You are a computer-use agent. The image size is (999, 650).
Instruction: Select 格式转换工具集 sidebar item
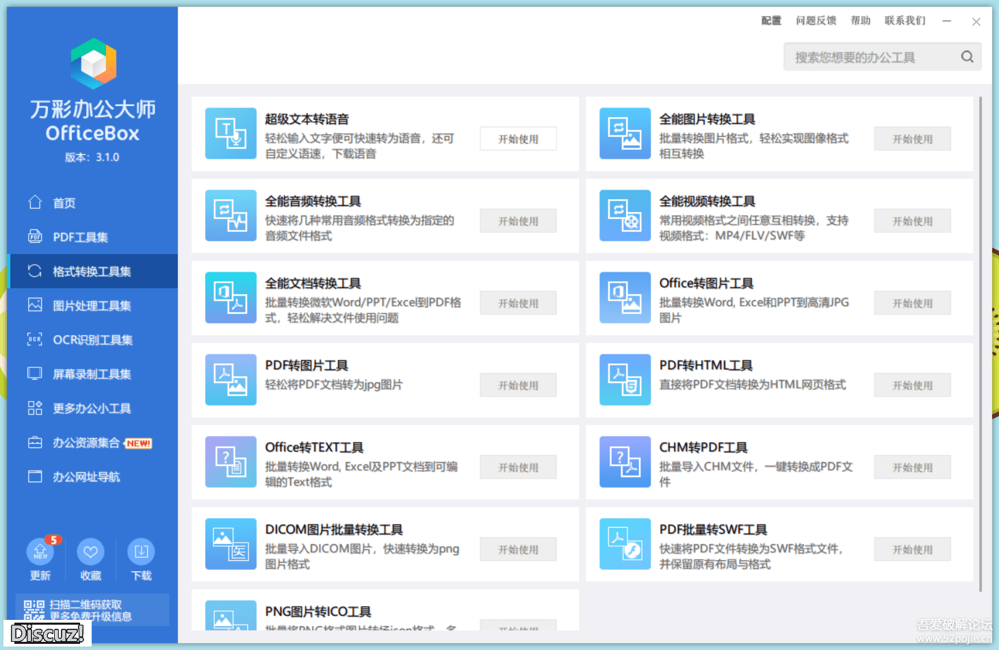tap(92, 271)
